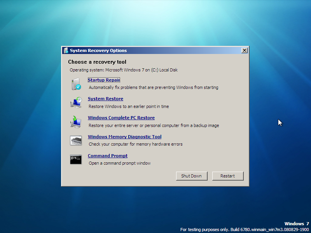
Task: Start Windows Memory Diagnostic Tool link
Action: point(124,137)
